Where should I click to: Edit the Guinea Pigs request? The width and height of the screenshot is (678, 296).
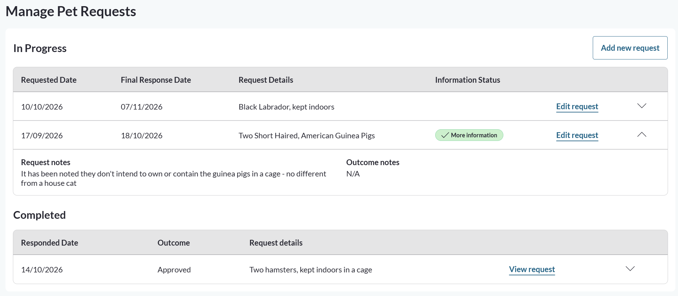(577, 135)
